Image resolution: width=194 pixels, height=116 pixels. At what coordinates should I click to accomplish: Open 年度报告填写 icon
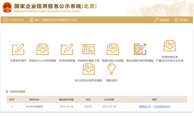18,49
